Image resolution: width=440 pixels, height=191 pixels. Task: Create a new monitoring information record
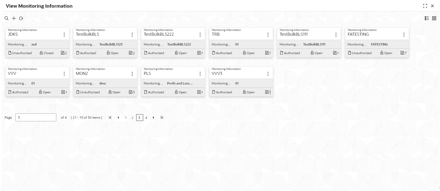pyautogui.click(x=14, y=18)
